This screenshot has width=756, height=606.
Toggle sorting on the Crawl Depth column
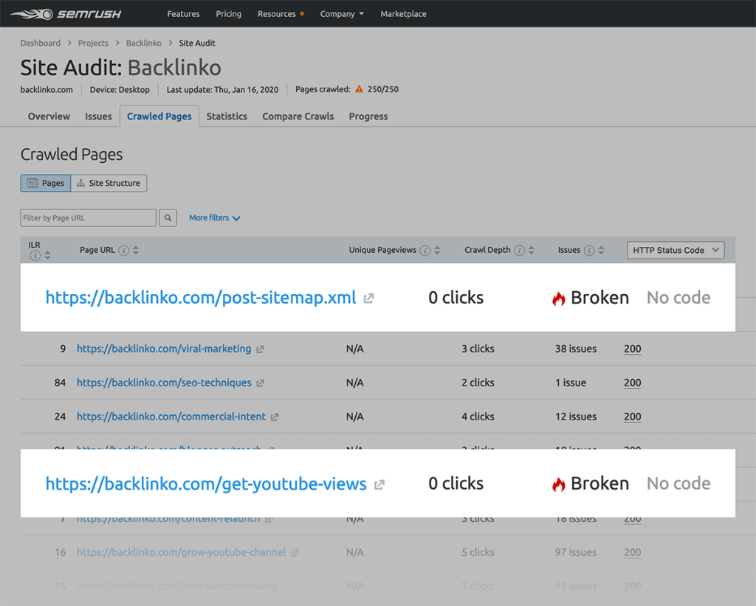point(533,249)
